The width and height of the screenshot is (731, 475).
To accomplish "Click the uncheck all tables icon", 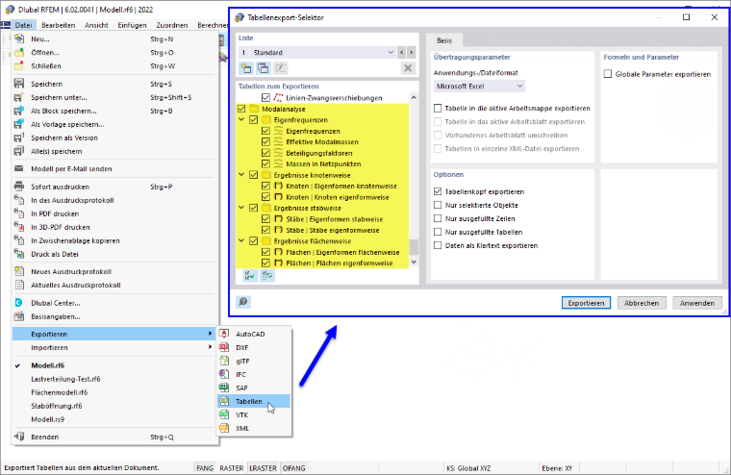I will click(267, 276).
